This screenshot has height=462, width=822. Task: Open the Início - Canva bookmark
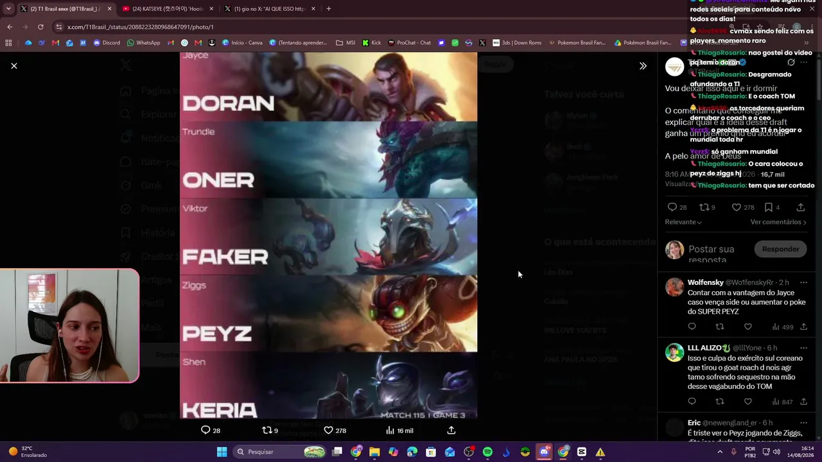pos(242,43)
